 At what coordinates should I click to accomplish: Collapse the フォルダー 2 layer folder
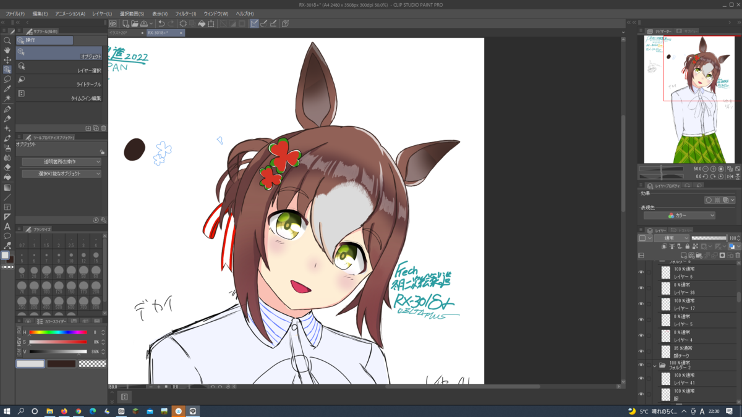655,366
